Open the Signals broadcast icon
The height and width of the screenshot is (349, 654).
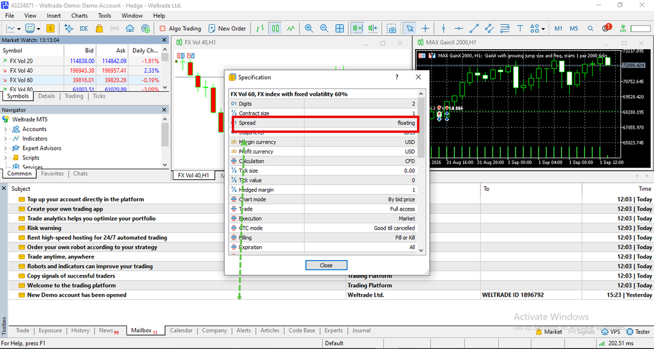(x=115, y=28)
